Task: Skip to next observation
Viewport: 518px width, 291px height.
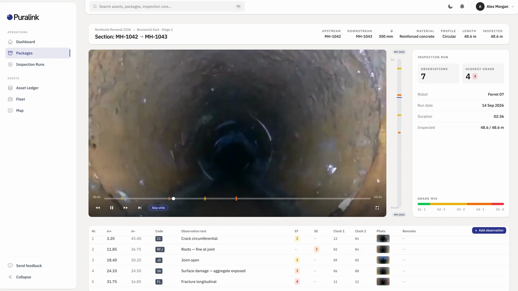Action: [140, 208]
